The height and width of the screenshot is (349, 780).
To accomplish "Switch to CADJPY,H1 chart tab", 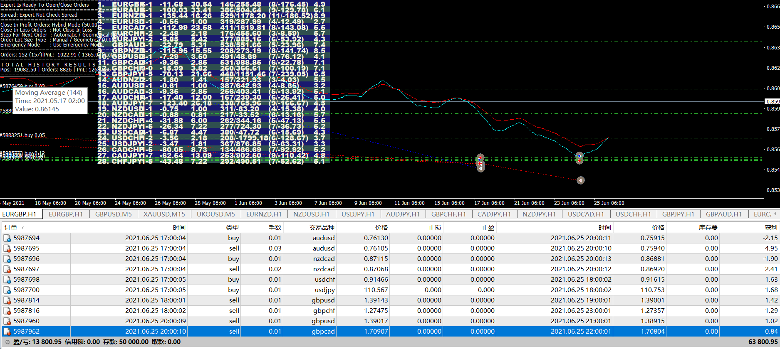I will (x=494, y=214).
